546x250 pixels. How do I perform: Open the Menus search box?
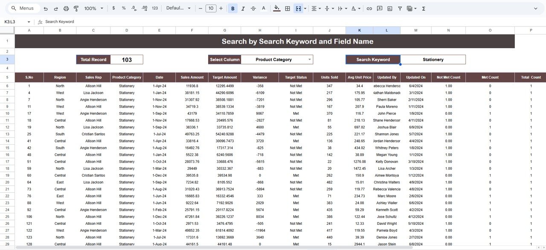click(x=23, y=8)
